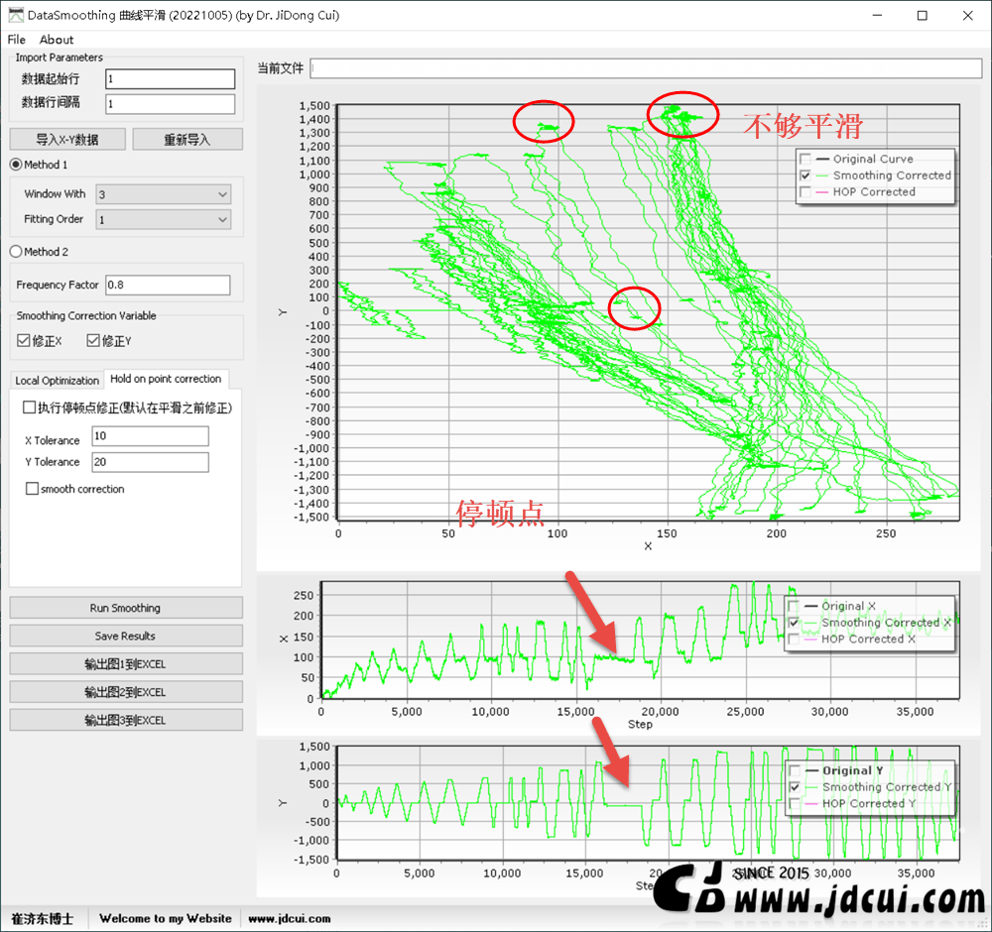Viewport: 992px width, 932px height.
Task: Switch to Local Optimization tab
Action: pos(57,380)
